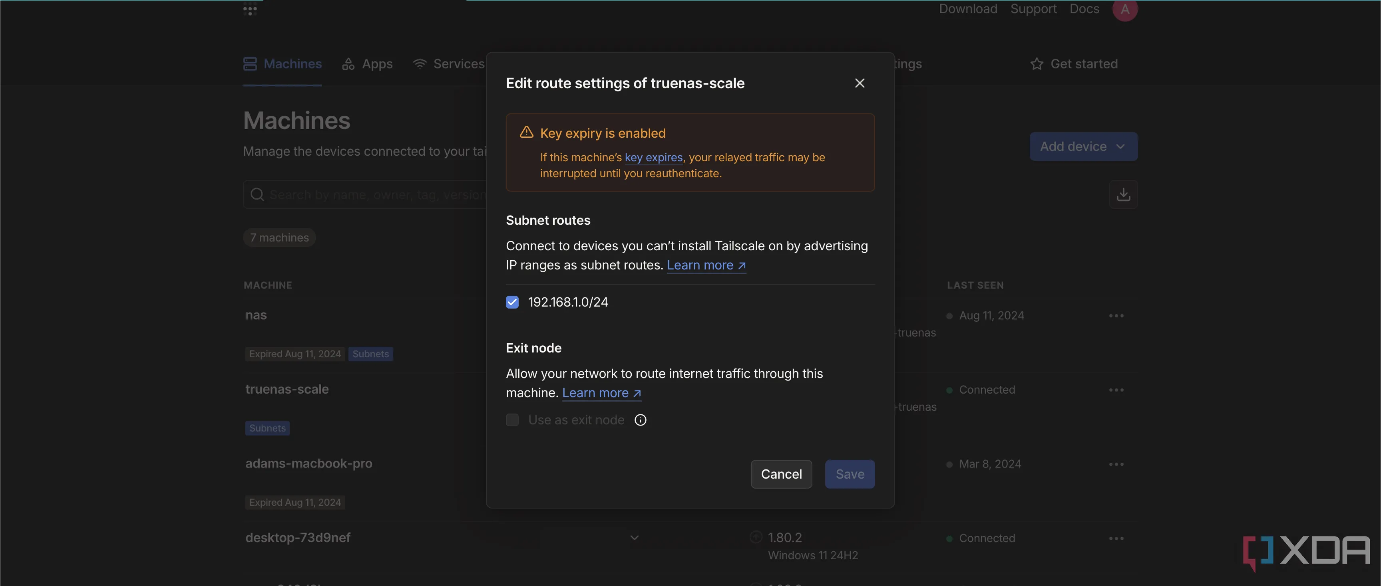
Task: Open more options for adams-macbook-pro
Action: click(1116, 464)
